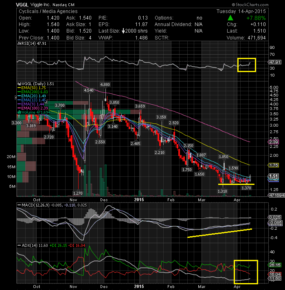The image size is (285, 290).
Task: Click the date Tuesday 14-Apr-2015
Action: pyautogui.click(x=241, y=11)
